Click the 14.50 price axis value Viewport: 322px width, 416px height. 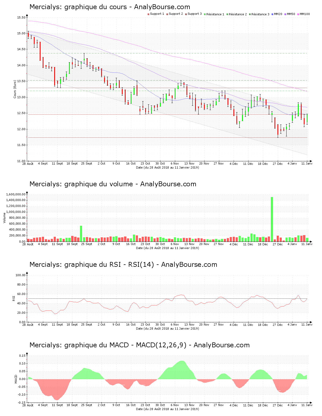click(21, 49)
